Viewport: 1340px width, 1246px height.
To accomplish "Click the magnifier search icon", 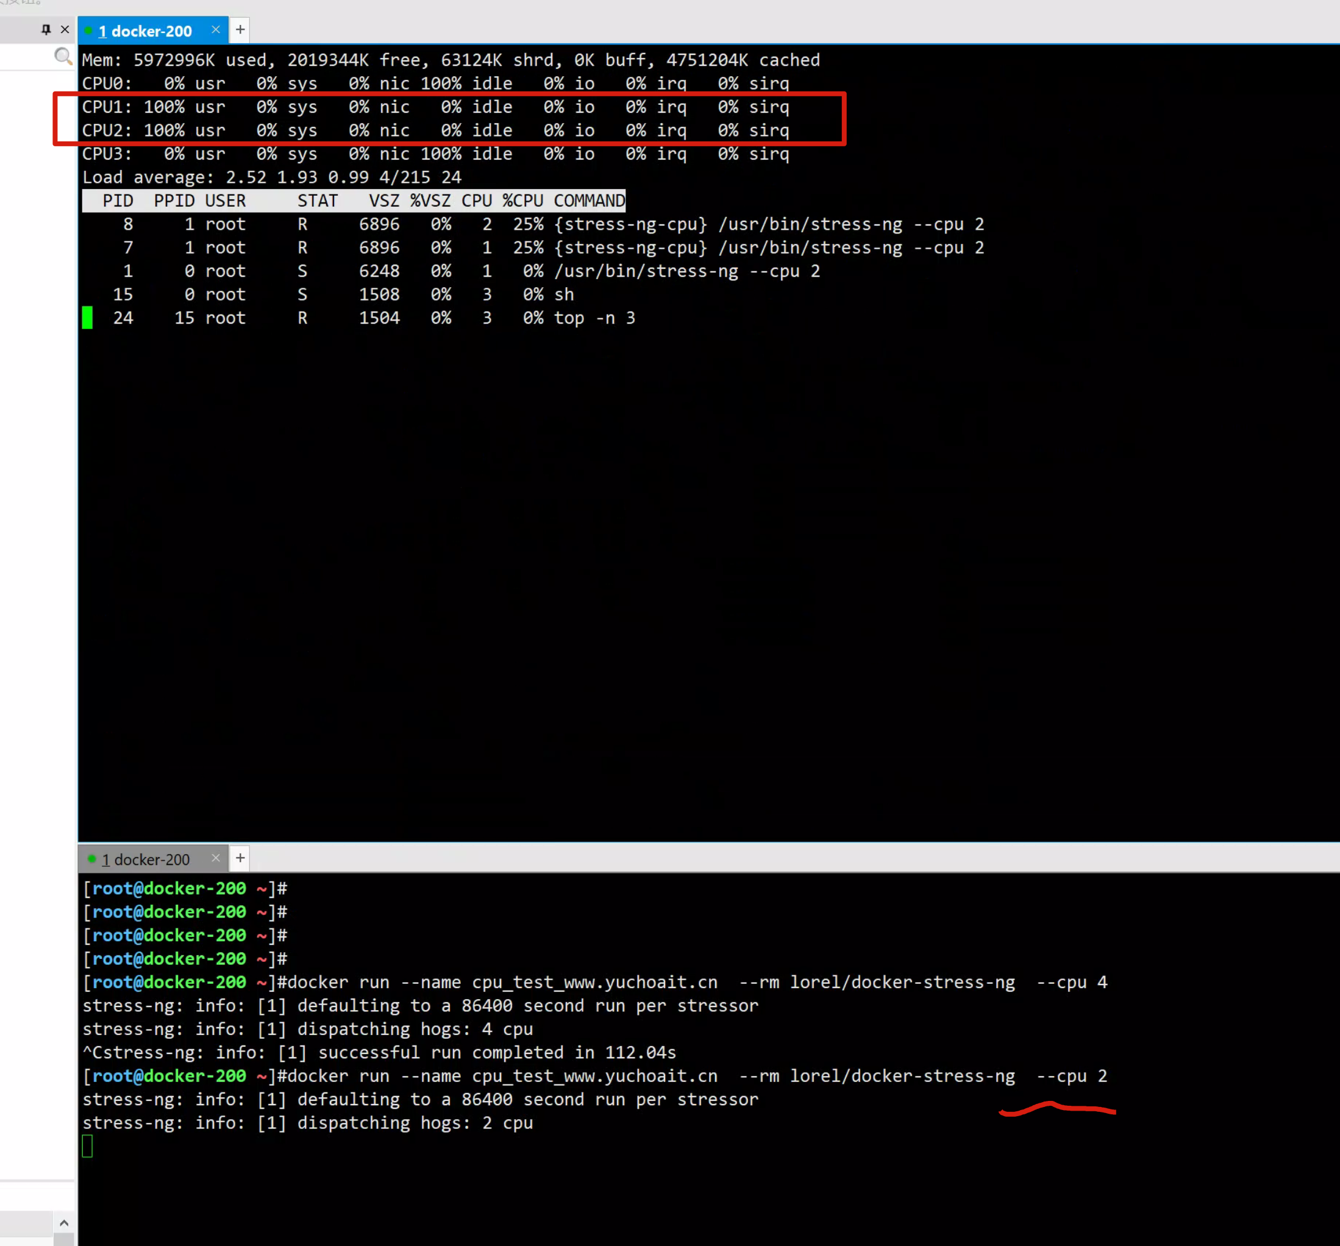I will [x=63, y=56].
